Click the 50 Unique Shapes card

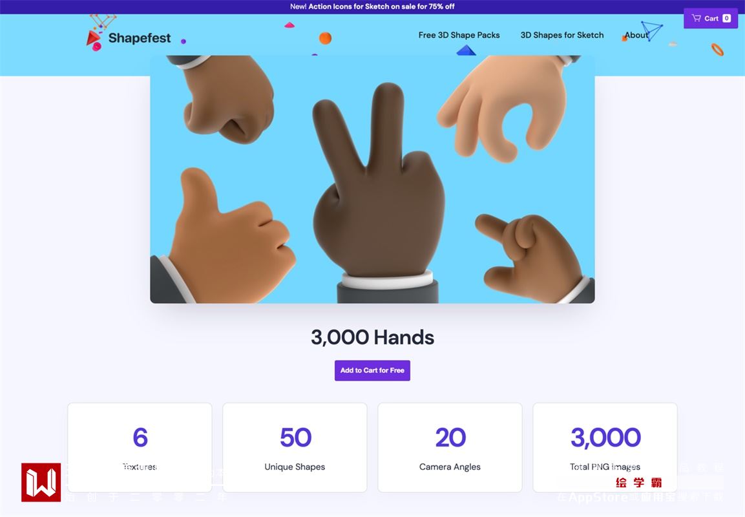point(295,448)
